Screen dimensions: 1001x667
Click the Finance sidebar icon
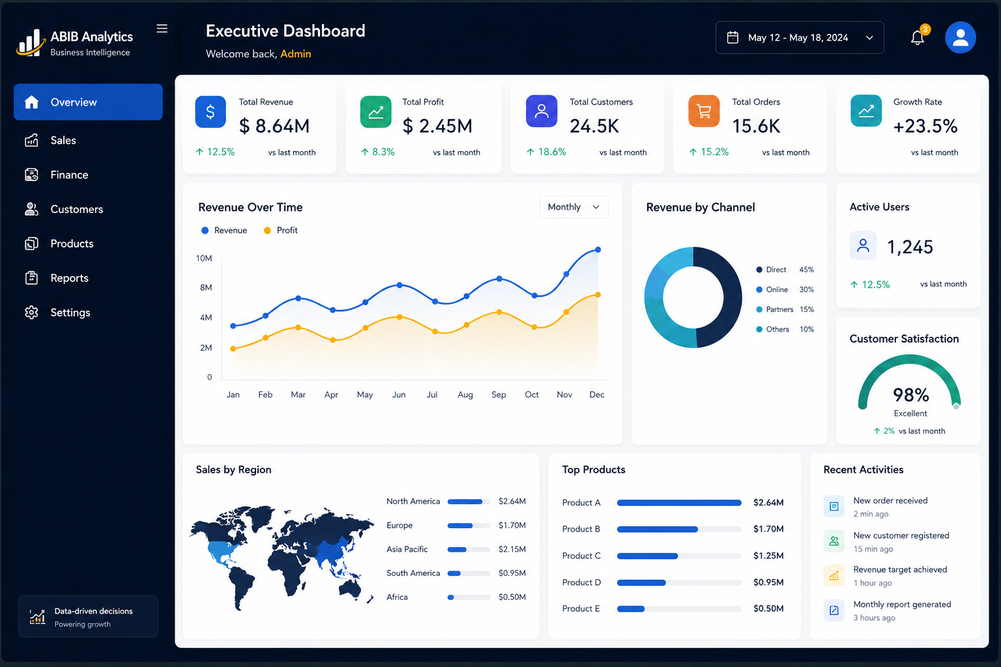pos(31,175)
